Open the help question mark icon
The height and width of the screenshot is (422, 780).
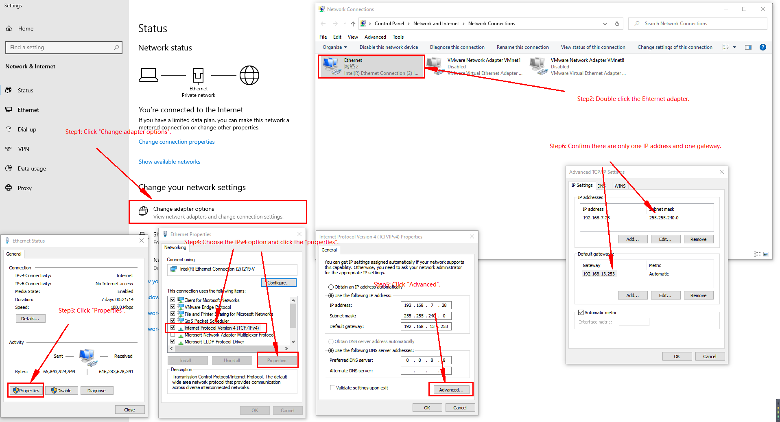click(763, 47)
